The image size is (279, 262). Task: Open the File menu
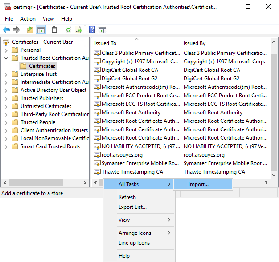[x=9, y=19]
